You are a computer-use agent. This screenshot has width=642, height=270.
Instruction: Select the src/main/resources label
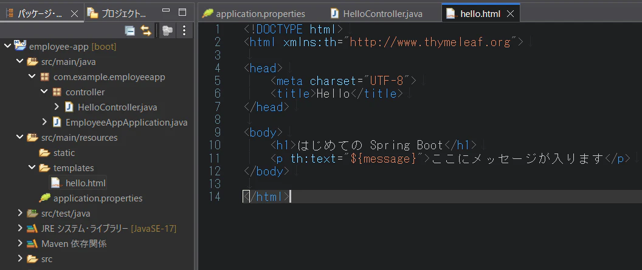(x=80, y=138)
